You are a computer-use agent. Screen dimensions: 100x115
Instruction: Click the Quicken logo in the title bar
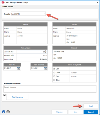tap(3, 2)
